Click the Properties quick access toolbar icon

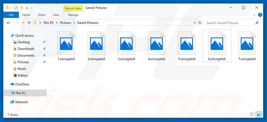16,8
